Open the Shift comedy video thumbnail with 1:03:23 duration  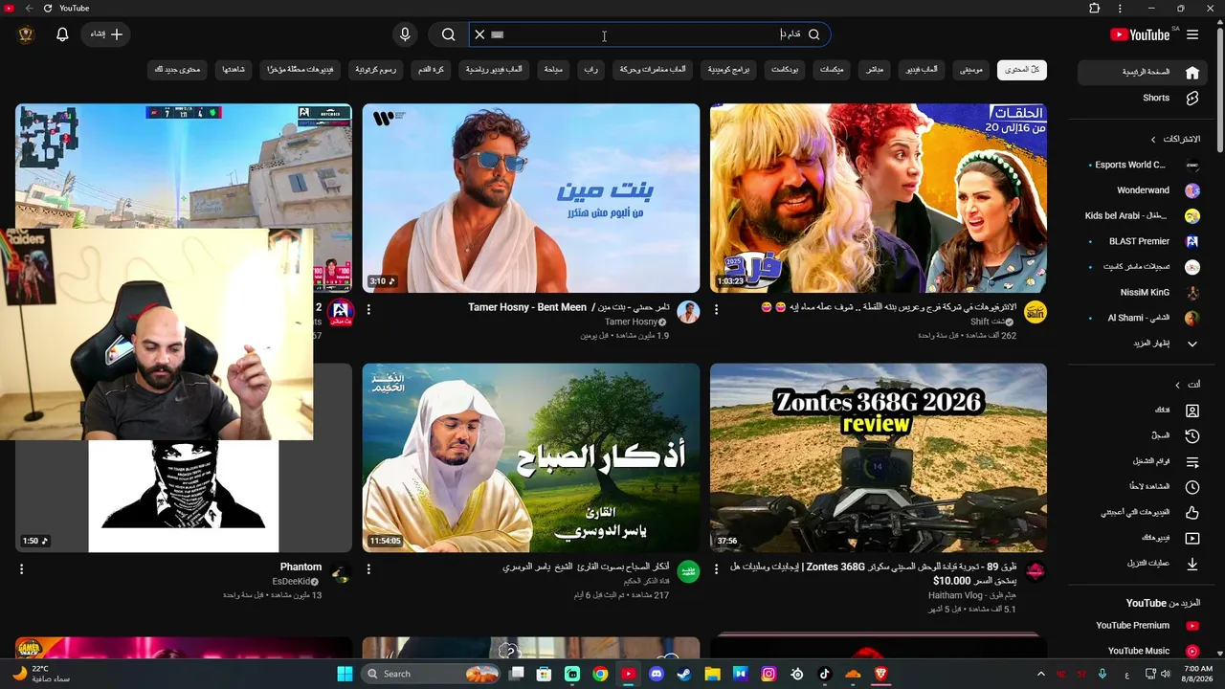coord(879,198)
